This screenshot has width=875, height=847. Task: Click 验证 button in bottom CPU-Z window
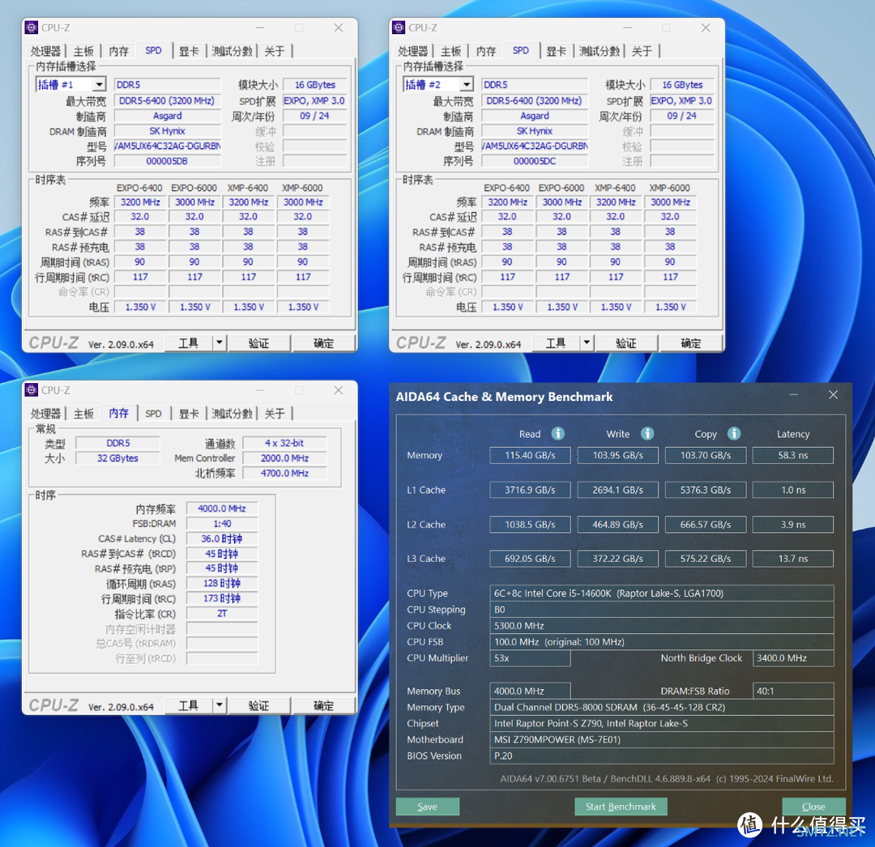tap(259, 705)
